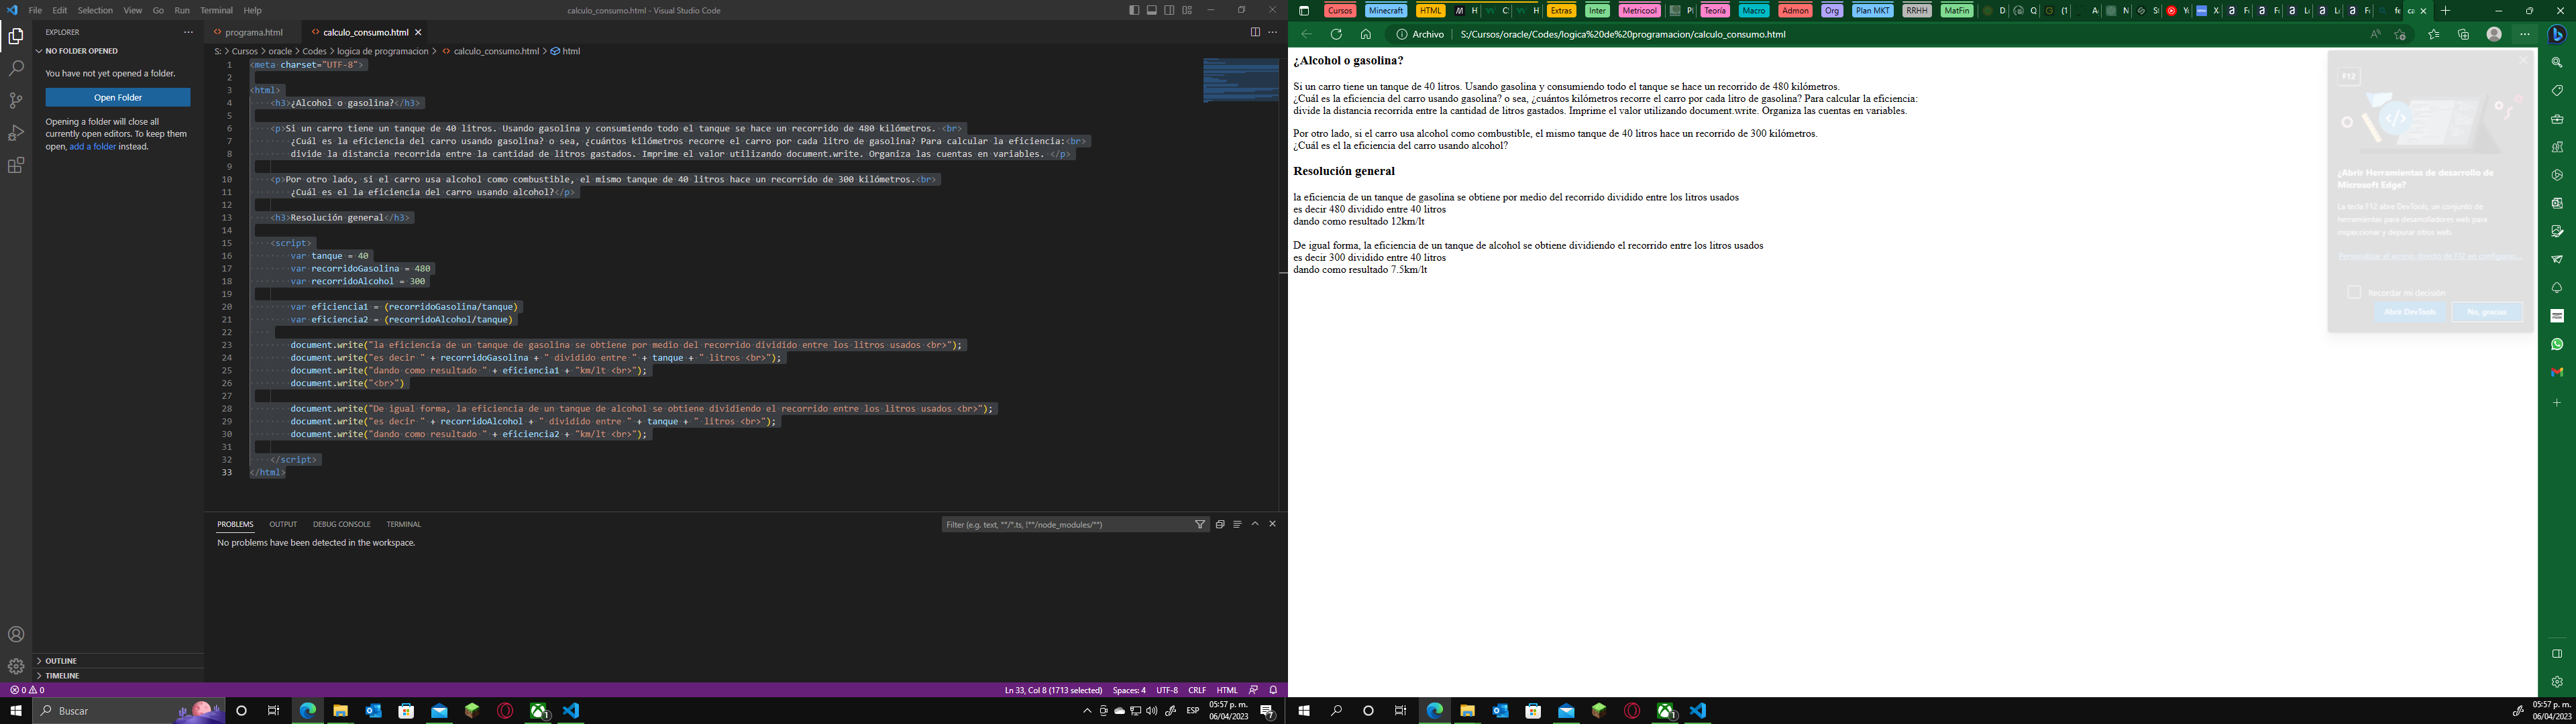Toggle primary side bar layout button

[1134, 10]
